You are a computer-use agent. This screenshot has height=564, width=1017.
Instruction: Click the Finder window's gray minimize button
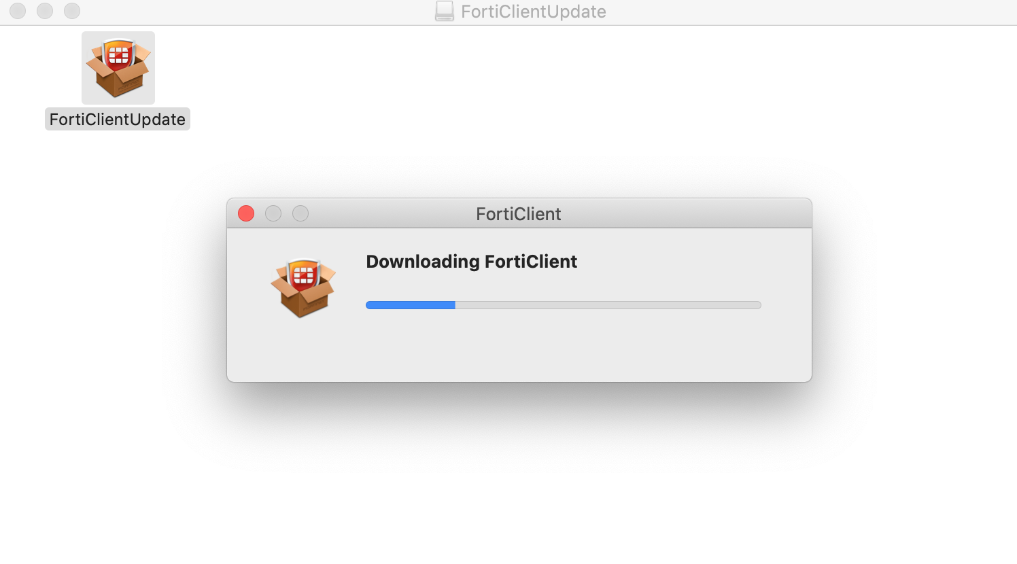pyautogui.click(x=45, y=11)
